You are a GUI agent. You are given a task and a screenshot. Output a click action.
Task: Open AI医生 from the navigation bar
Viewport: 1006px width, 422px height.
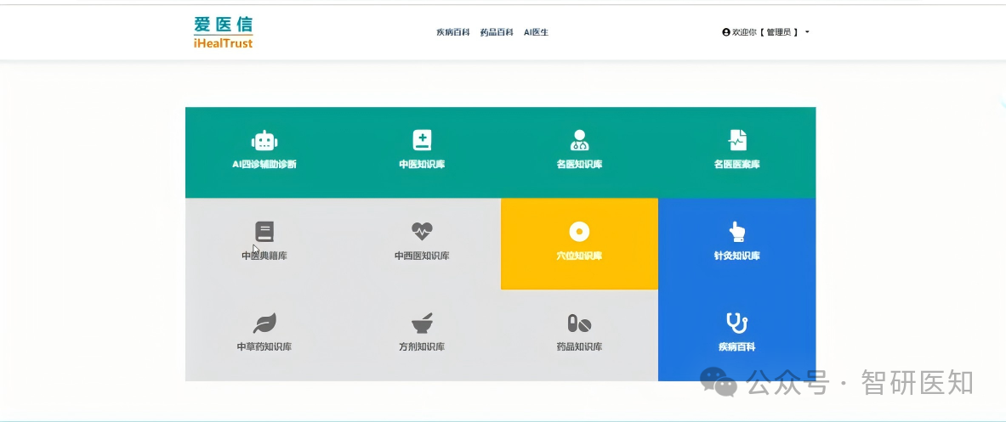point(536,32)
